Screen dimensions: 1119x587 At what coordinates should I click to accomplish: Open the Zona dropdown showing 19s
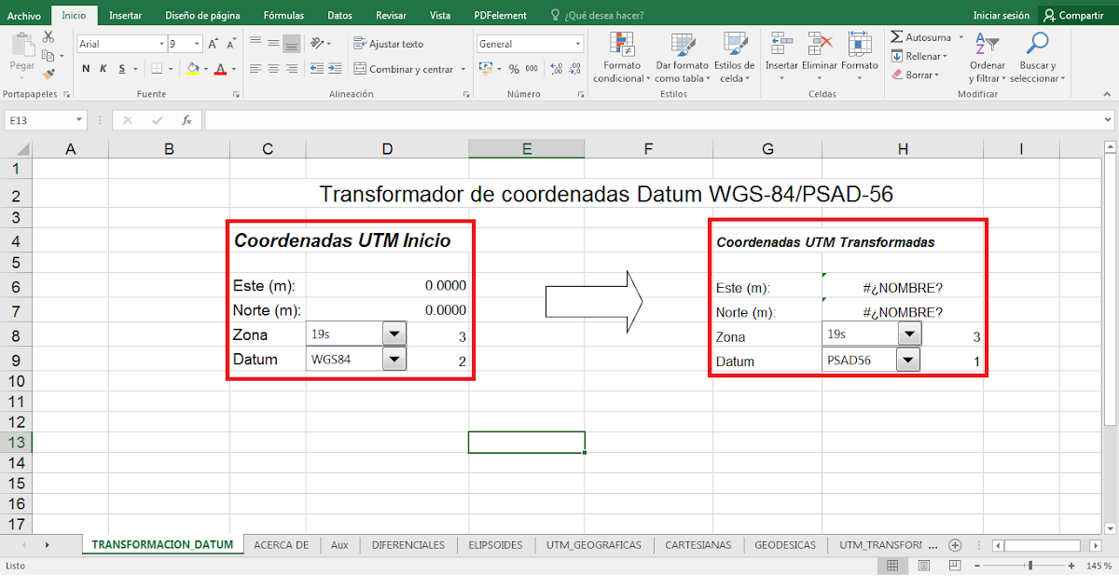(x=394, y=333)
